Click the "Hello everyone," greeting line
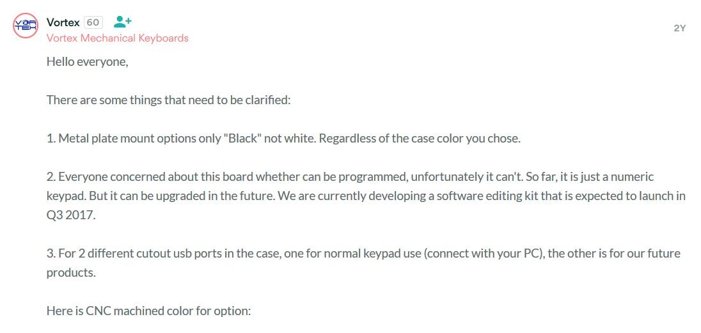701x333 pixels. (87, 63)
